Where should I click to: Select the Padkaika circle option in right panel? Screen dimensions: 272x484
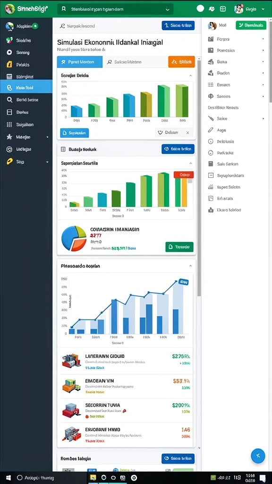(x=211, y=153)
